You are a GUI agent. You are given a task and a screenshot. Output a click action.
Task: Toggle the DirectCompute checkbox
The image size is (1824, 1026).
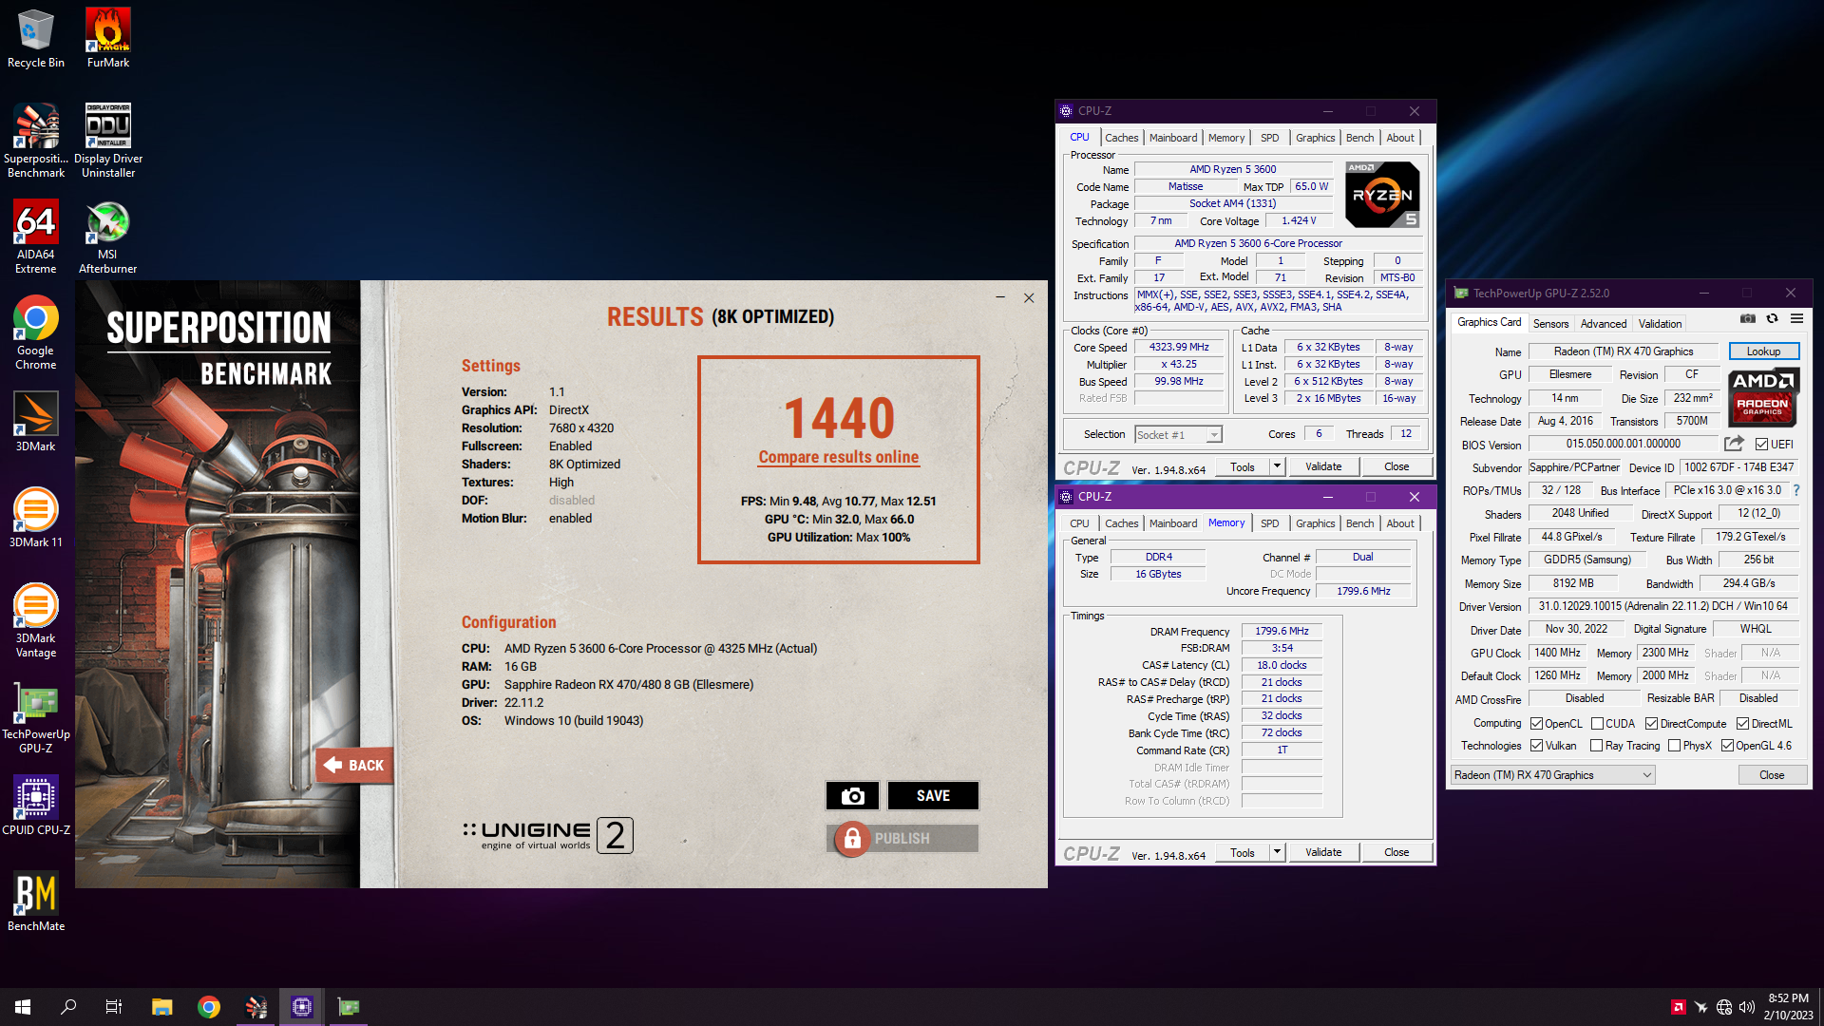(x=1652, y=724)
